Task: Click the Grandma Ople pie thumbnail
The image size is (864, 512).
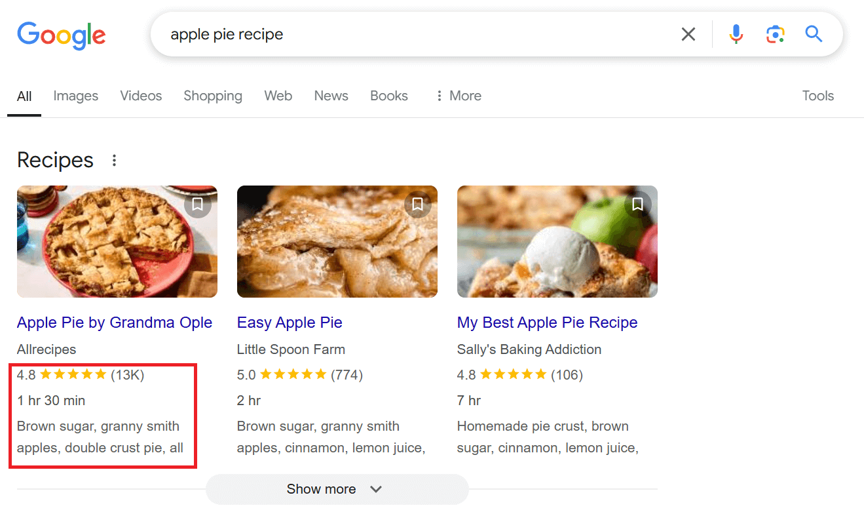Action: [117, 241]
